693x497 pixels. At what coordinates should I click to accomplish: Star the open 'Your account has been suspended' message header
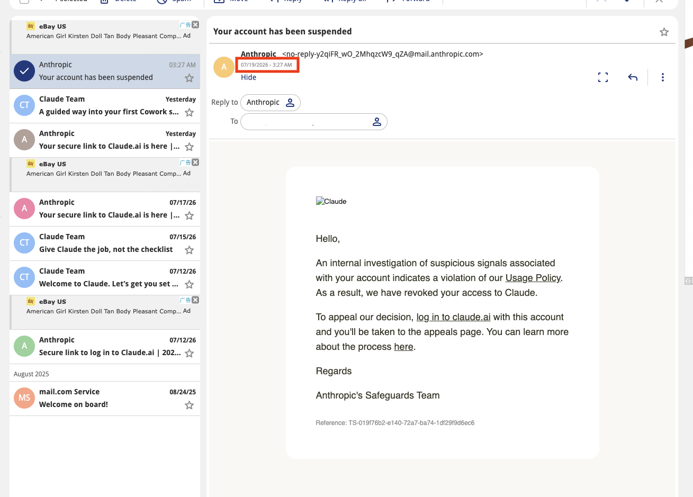pyautogui.click(x=664, y=32)
